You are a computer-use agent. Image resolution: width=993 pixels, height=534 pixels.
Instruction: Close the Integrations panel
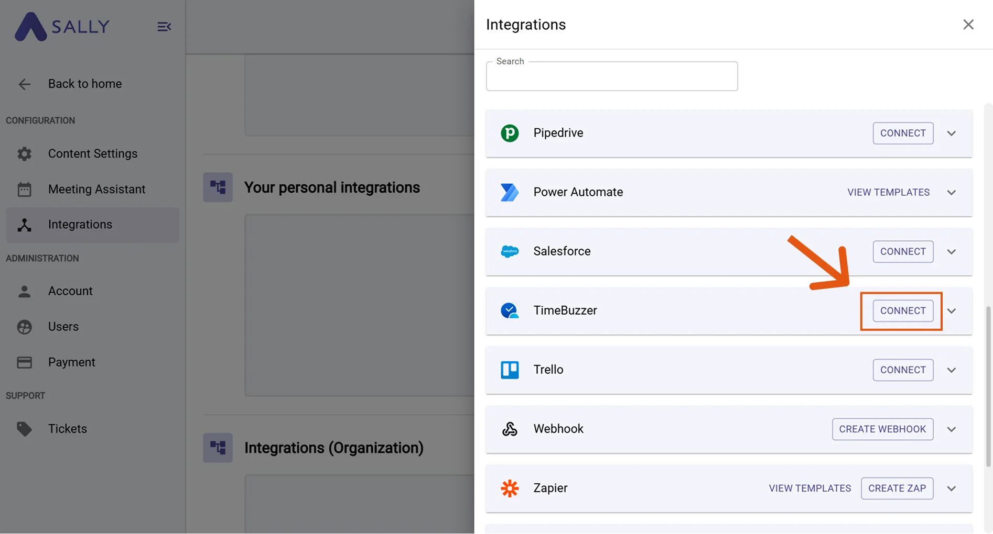coord(968,25)
